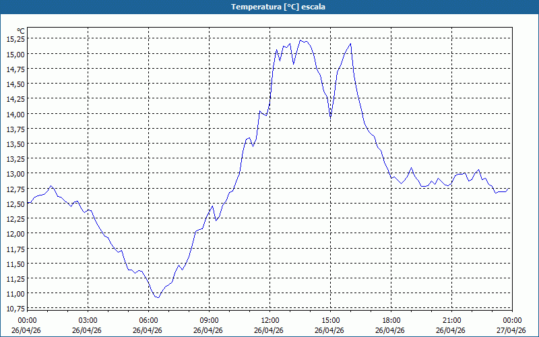Select the 13,75 scale value
The image size is (539, 337).
[15, 129]
